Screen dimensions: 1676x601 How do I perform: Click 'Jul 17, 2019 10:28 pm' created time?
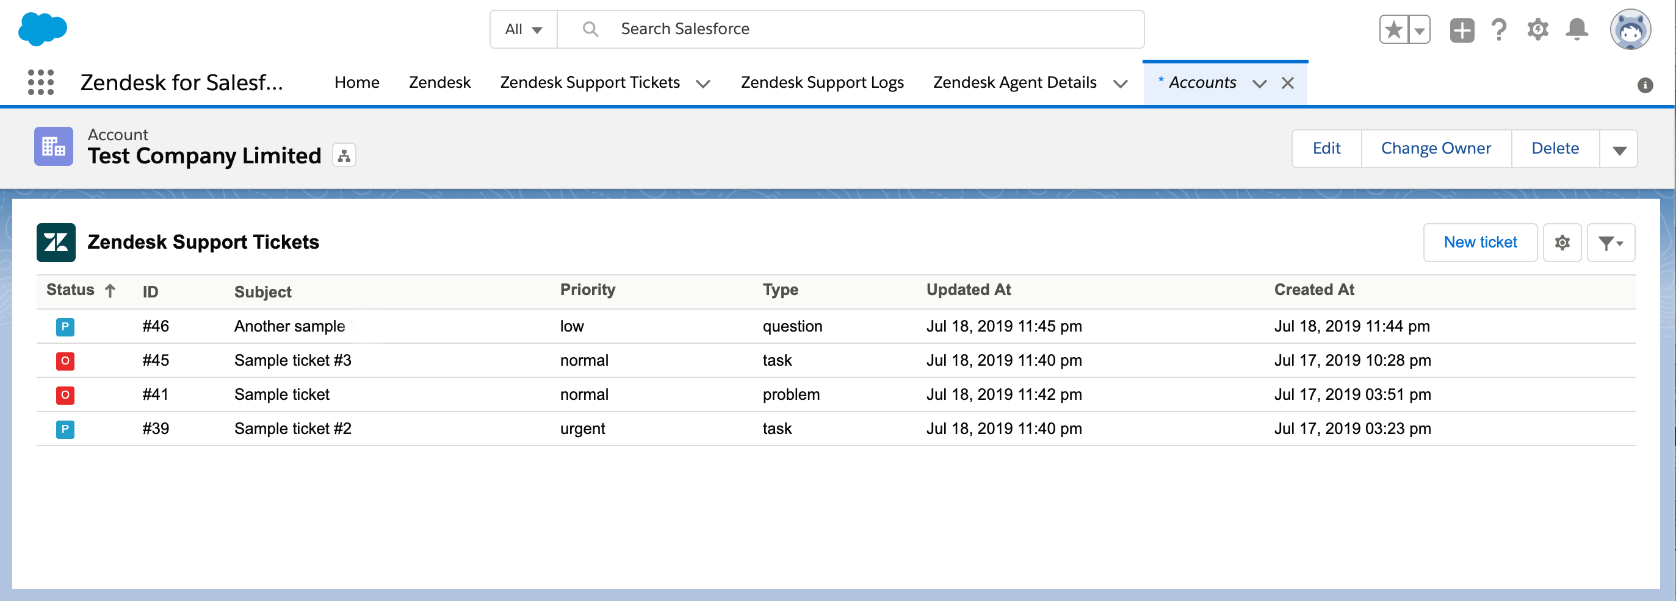pos(1351,361)
